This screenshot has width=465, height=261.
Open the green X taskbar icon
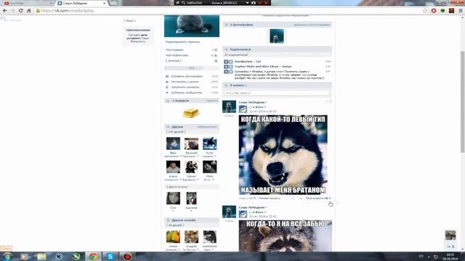[76, 256]
